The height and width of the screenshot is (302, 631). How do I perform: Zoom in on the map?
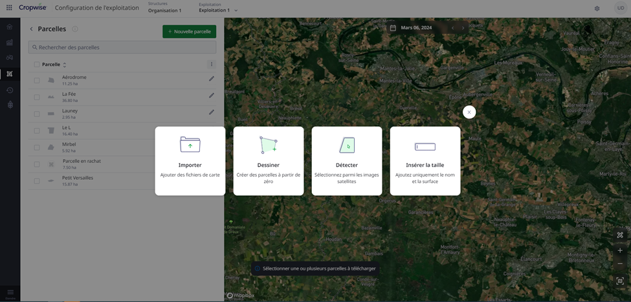[619, 250]
